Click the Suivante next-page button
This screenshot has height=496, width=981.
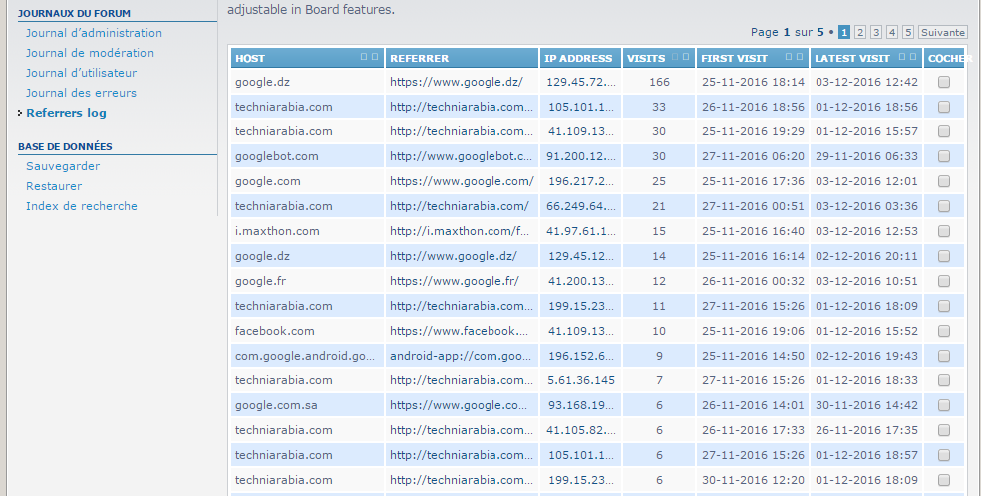coord(943,32)
